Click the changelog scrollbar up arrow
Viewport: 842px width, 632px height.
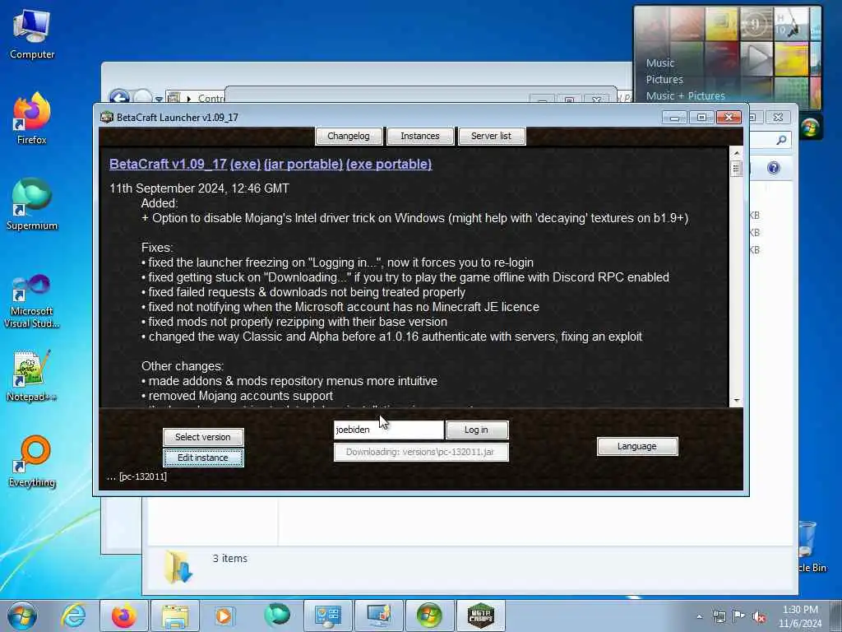pos(736,153)
